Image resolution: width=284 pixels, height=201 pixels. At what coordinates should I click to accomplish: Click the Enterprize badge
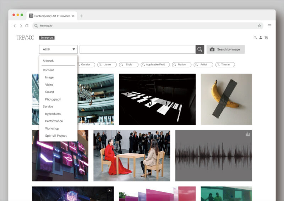coord(47,38)
